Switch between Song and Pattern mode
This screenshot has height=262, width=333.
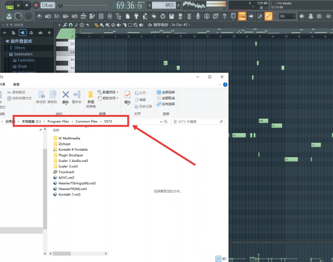10,5
